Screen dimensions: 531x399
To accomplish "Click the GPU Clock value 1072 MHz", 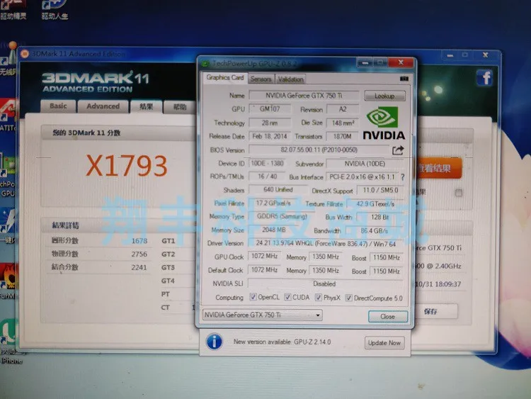I will [265, 256].
